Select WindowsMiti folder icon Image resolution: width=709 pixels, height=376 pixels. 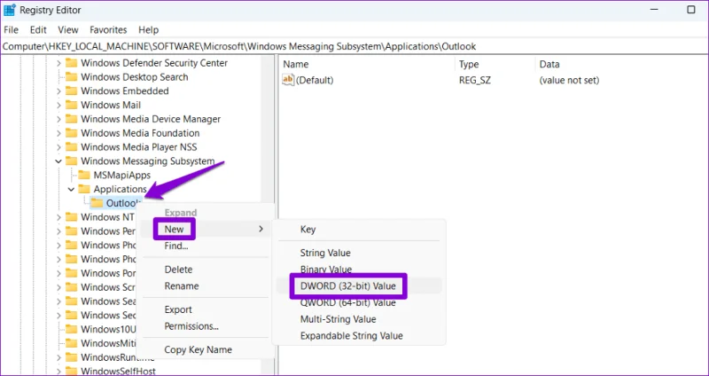72,343
